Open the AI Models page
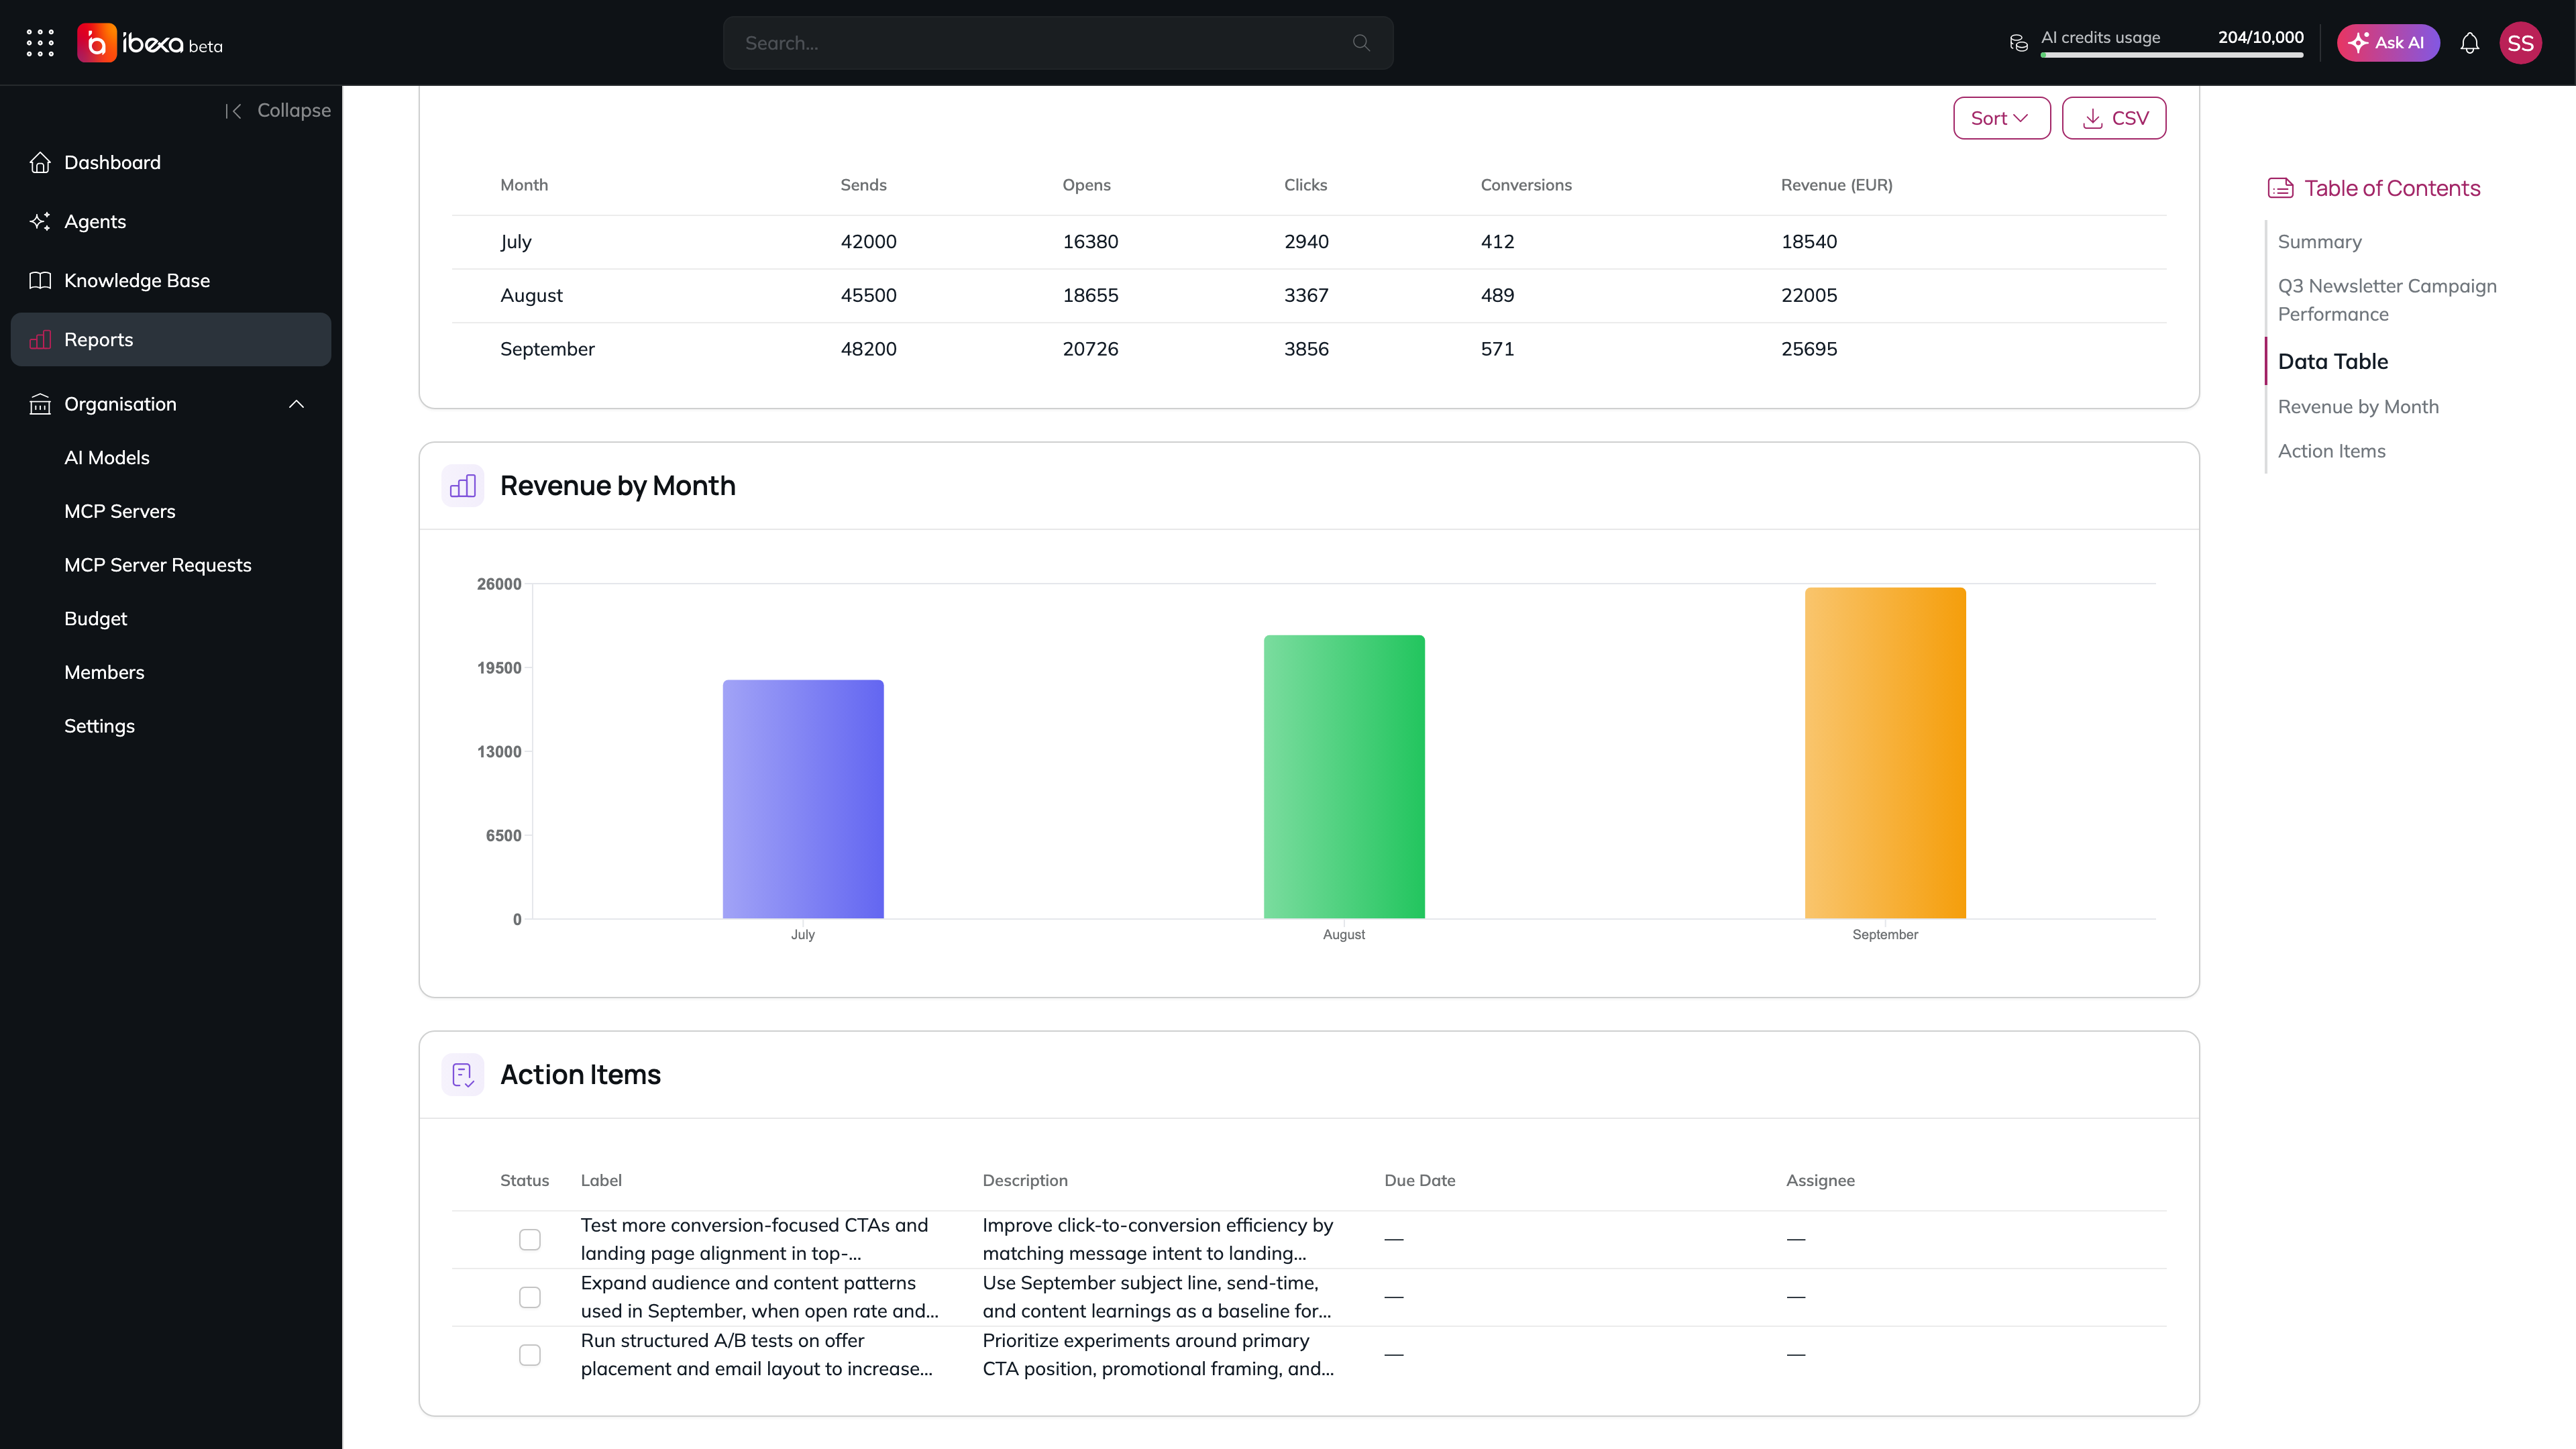2576x1449 pixels. (107, 457)
